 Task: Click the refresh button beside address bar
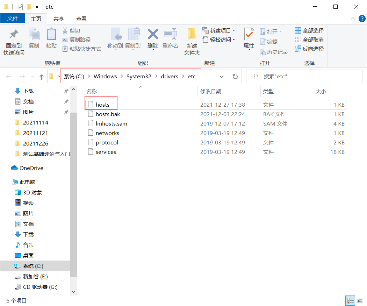[x=235, y=77]
